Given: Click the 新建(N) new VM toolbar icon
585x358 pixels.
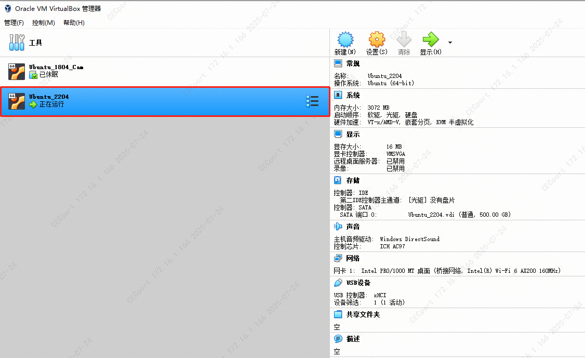Looking at the screenshot, I should pos(345,39).
